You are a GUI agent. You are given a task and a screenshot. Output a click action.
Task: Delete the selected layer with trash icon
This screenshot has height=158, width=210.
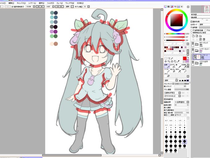[x=204, y=39]
